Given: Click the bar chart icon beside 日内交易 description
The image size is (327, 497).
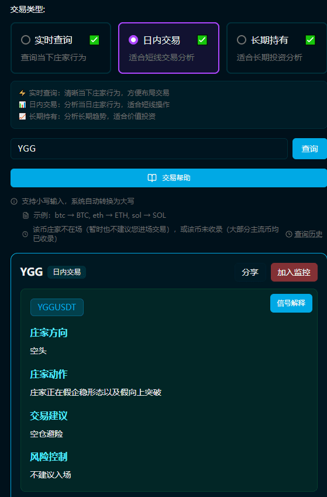Looking at the screenshot, I should coord(22,105).
